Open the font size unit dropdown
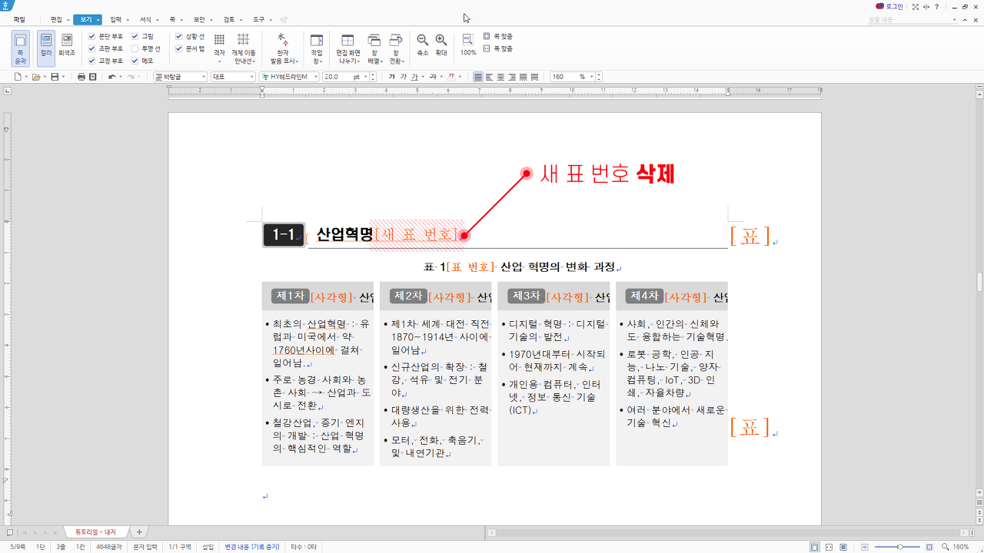This screenshot has height=553, width=984. tap(365, 77)
